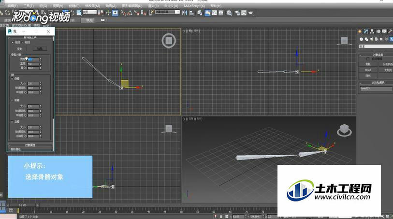This screenshot has height=219, width=393.
Task: Enable the 后鳍 checkbox
Action: (x=12, y=122)
